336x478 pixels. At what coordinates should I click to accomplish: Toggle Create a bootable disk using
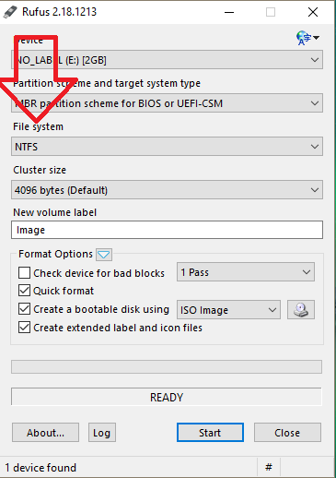click(x=24, y=309)
